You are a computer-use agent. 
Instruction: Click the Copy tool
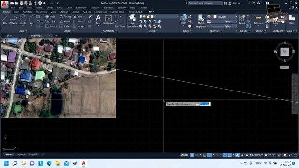(x=50, y=21)
